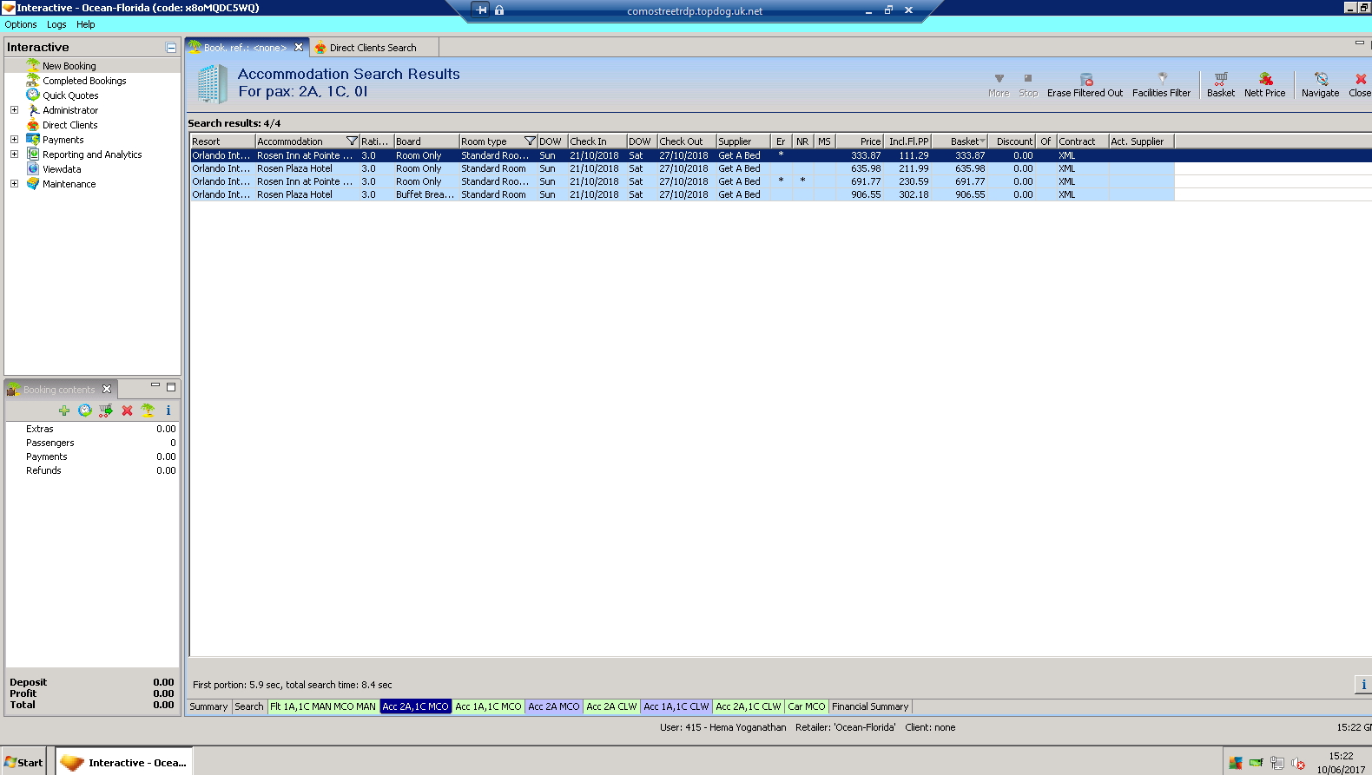Click the add-to-basket cart icon in Booking contents

point(106,410)
